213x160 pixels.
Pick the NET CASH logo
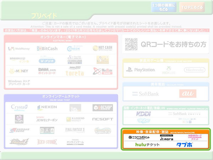pos(103,48)
